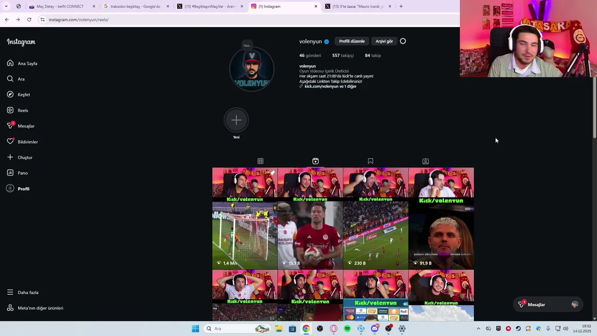
Task: Switch to trabzobn beşiktaş Google tab
Action: click(x=135, y=7)
